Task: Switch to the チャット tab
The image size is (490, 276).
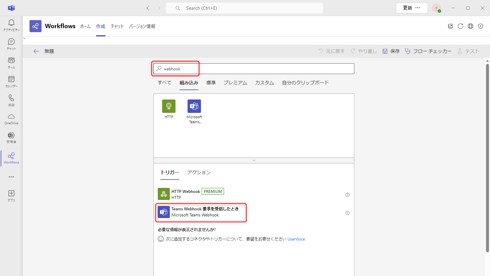Action: [x=117, y=26]
